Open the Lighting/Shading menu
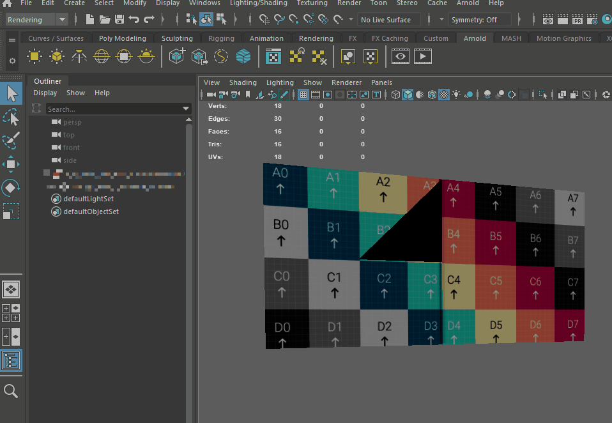The width and height of the screenshot is (612, 423). click(x=258, y=3)
